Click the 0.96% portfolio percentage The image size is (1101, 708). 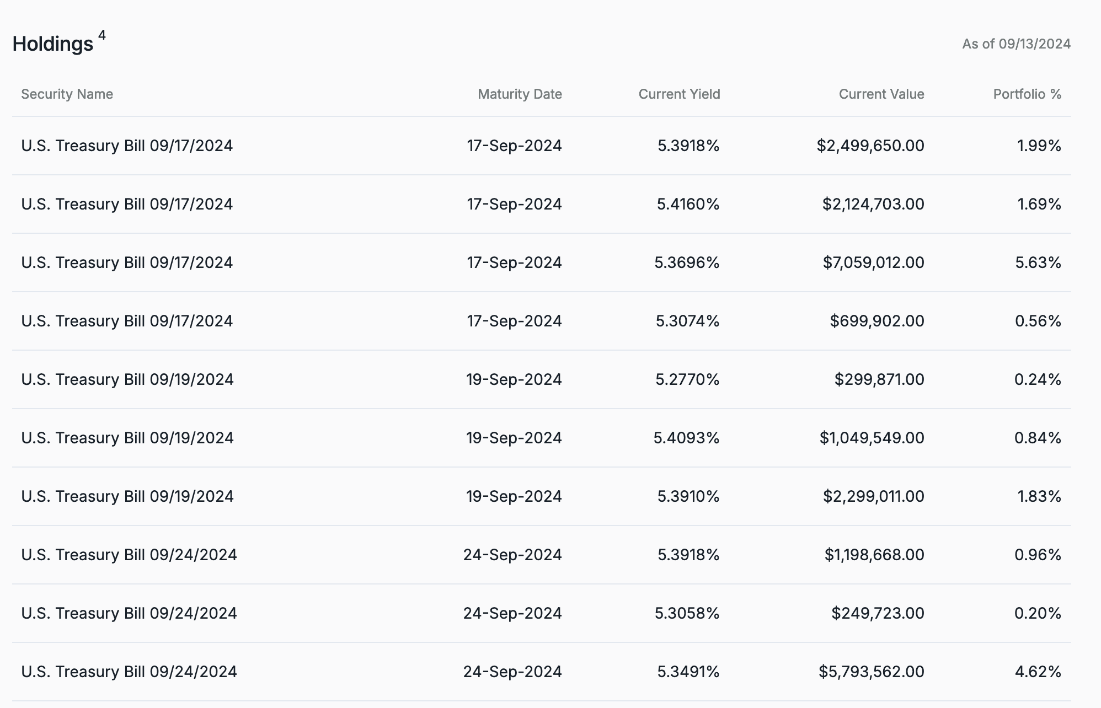tap(1038, 555)
